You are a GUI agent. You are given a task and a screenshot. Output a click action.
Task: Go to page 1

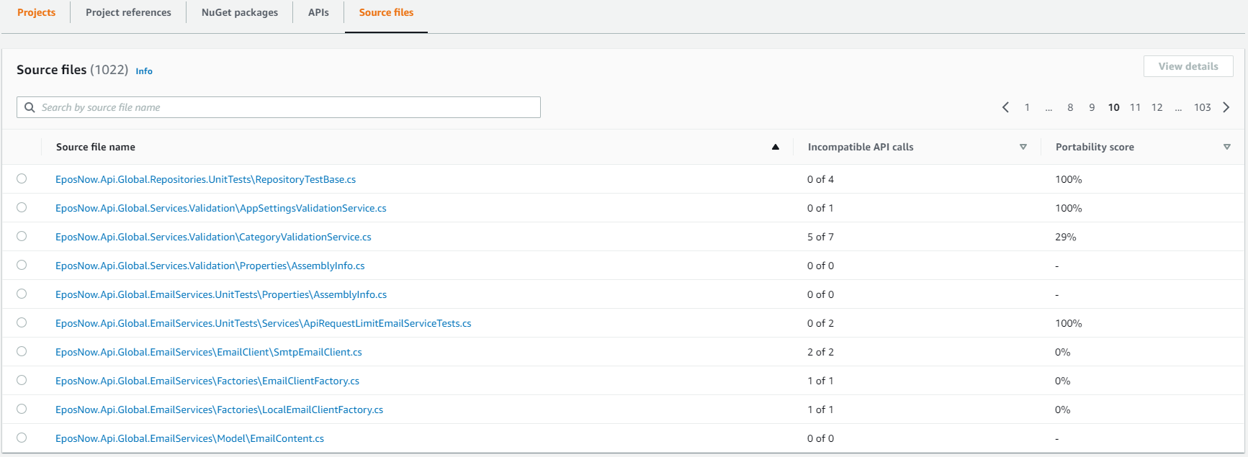pos(1027,107)
